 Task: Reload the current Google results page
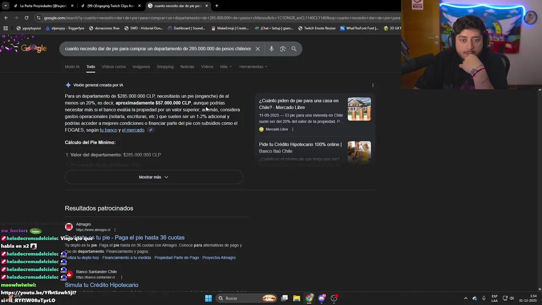(26, 18)
